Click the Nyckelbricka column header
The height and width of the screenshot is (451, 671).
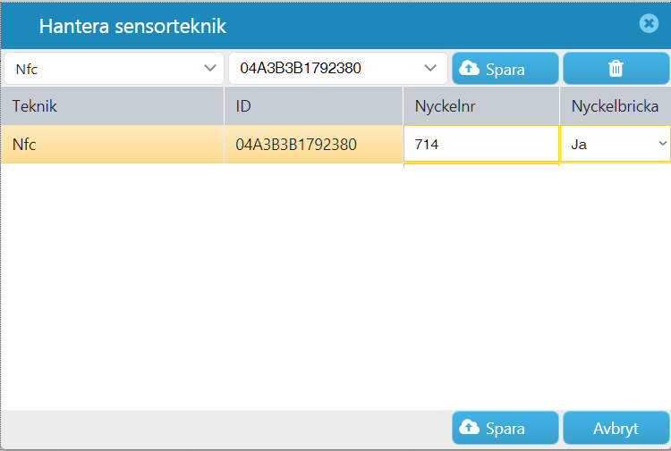(616, 106)
